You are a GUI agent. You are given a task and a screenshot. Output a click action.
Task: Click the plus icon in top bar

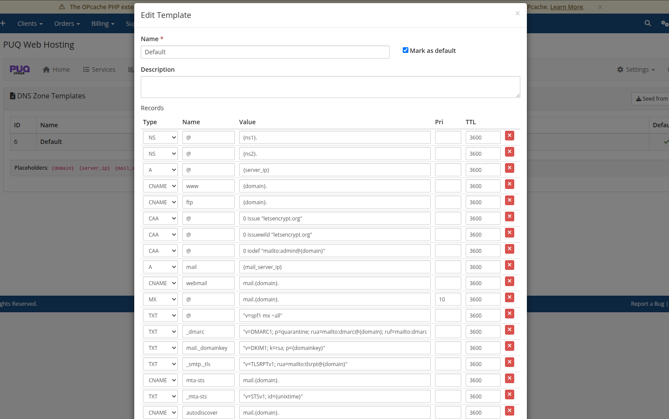pyautogui.click(x=3, y=23)
